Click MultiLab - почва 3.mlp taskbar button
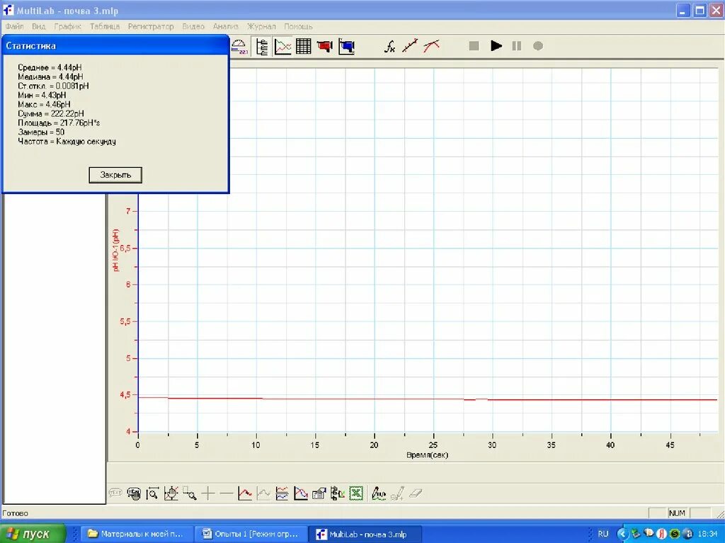 coord(365,534)
